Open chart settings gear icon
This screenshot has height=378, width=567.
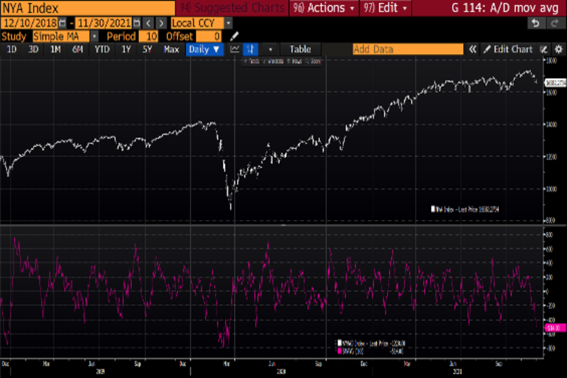[x=558, y=49]
